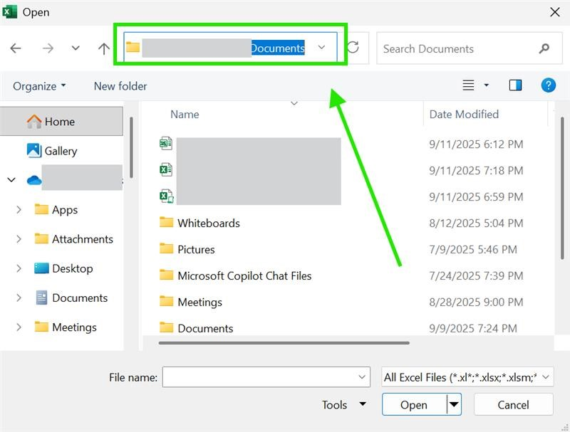This screenshot has height=432, width=570.
Task: Click the vertical scrollbar of file list
Action: coord(562,188)
